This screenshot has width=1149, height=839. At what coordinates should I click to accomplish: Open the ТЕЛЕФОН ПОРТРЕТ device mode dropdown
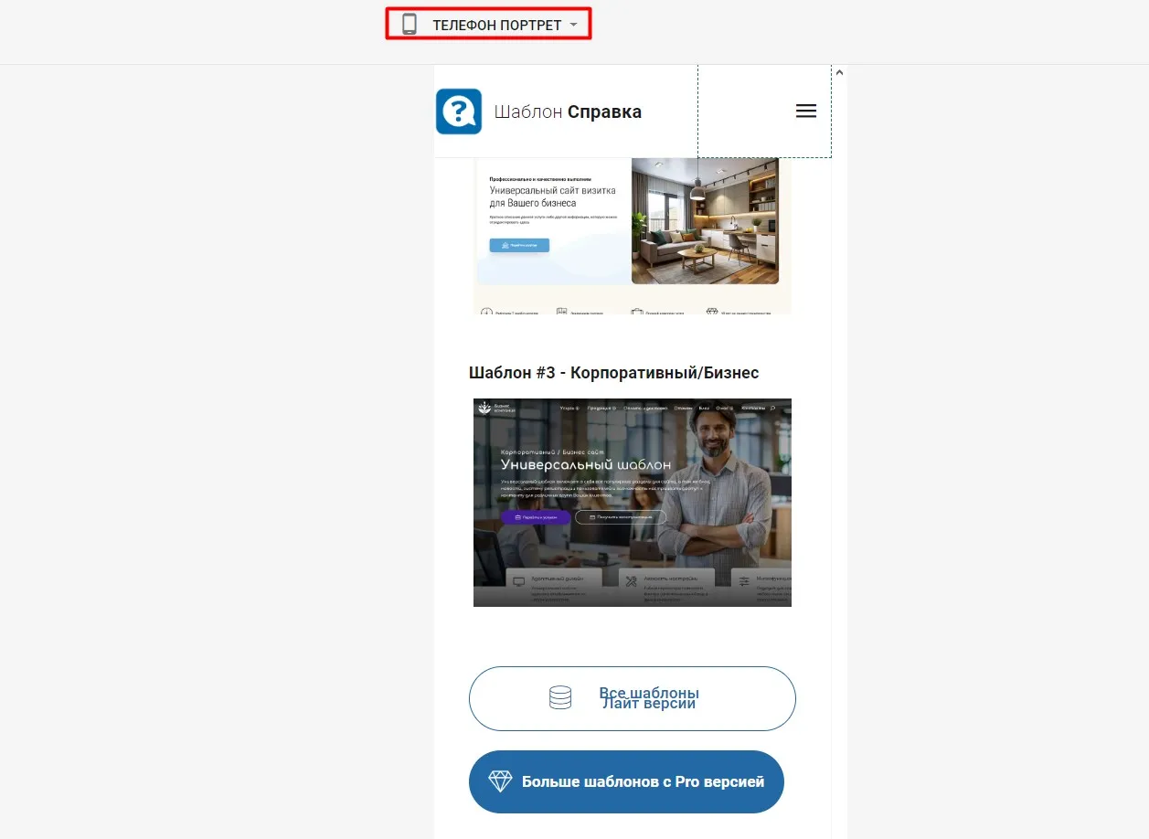pos(496,25)
